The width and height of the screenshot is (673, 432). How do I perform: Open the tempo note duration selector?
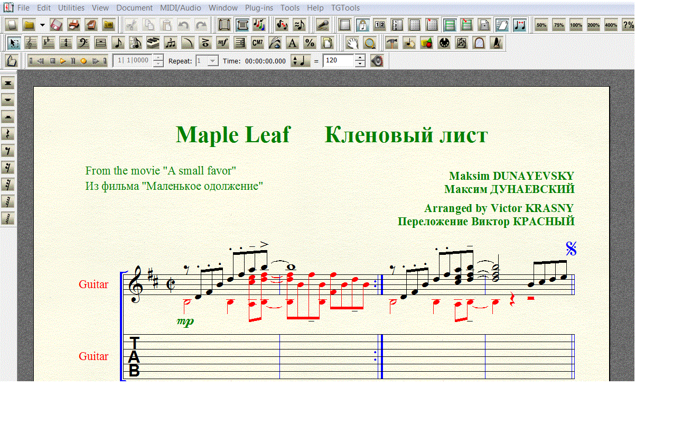coord(301,61)
